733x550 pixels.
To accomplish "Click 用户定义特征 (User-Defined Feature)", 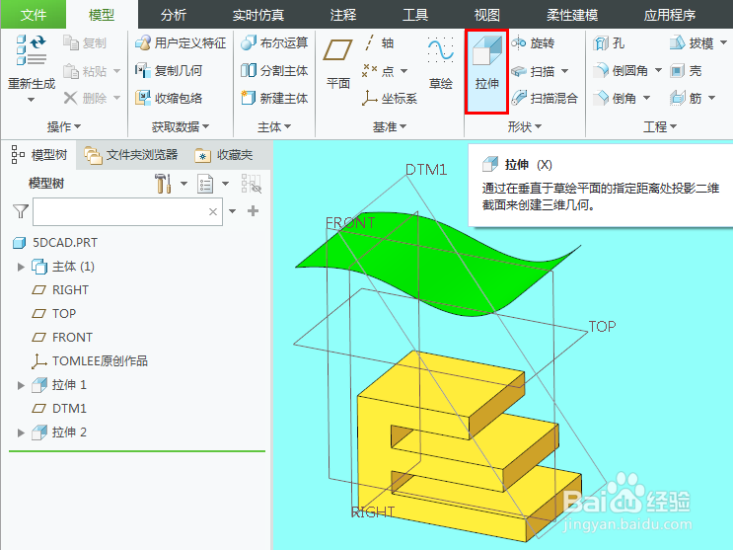I will pyautogui.click(x=181, y=43).
